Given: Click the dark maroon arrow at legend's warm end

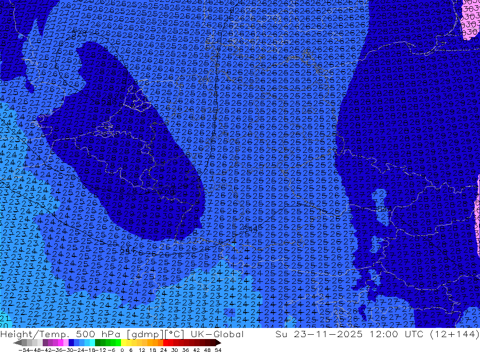Looking at the screenshot, I should tap(218, 343).
